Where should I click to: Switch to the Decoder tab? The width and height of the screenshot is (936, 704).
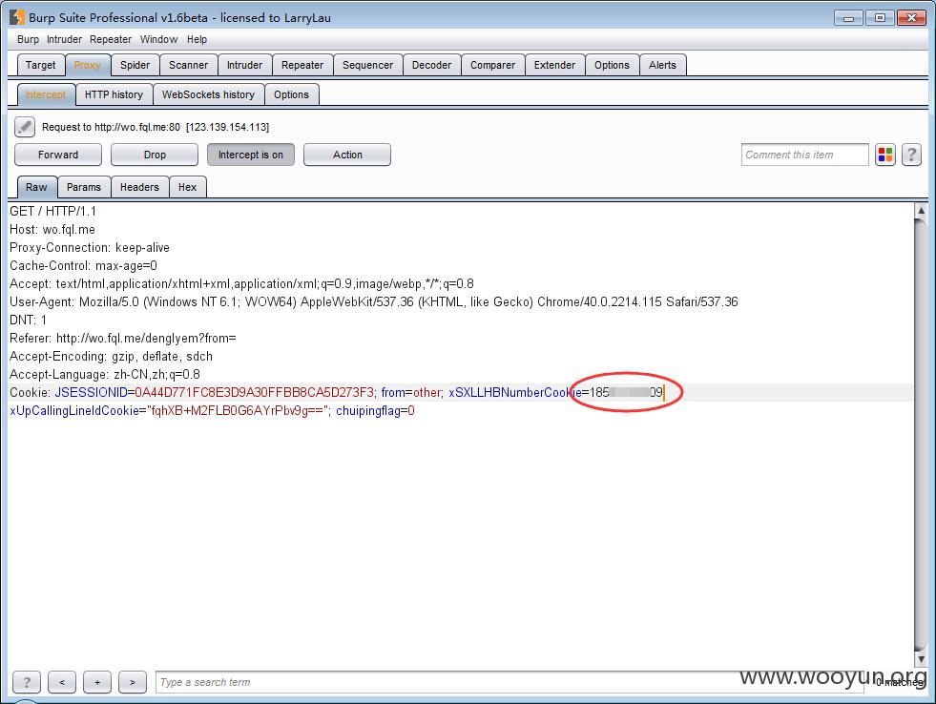pyautogui.click(x=431, y=65)
